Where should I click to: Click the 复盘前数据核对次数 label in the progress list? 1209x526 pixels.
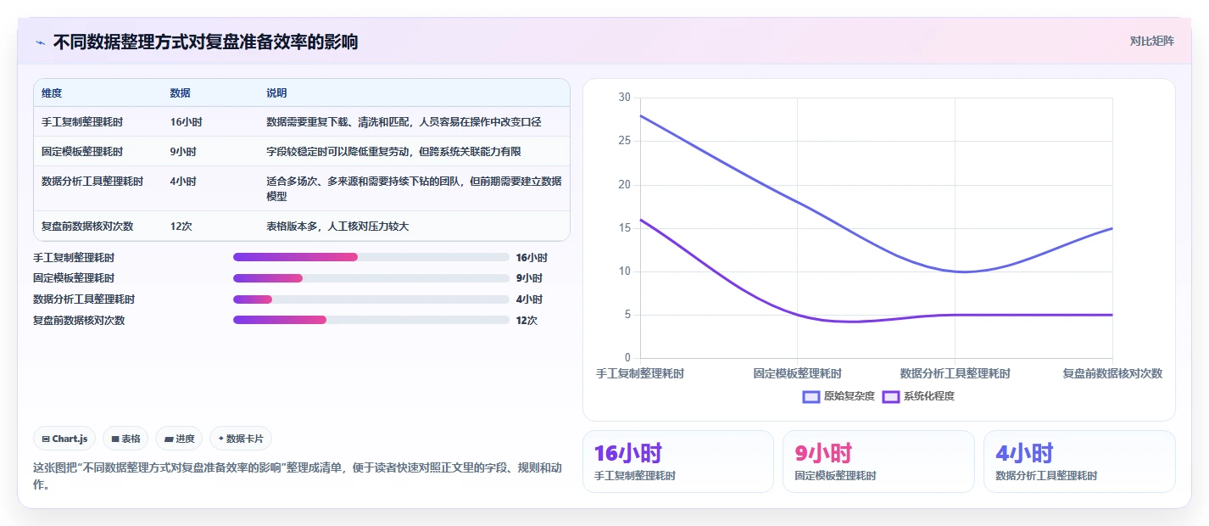79,321
